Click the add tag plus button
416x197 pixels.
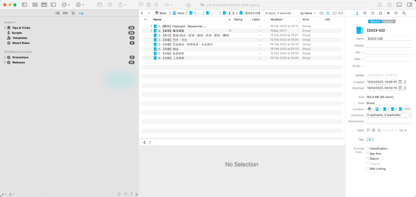(370, 139)
